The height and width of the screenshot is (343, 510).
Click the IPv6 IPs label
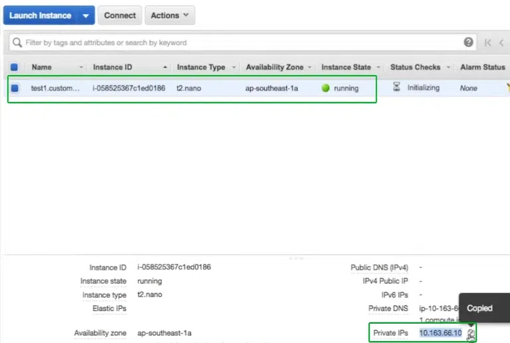(x=394, y=295)
